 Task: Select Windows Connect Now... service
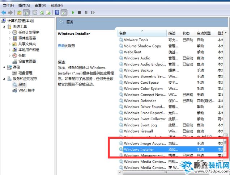click(x=171, y=95)
